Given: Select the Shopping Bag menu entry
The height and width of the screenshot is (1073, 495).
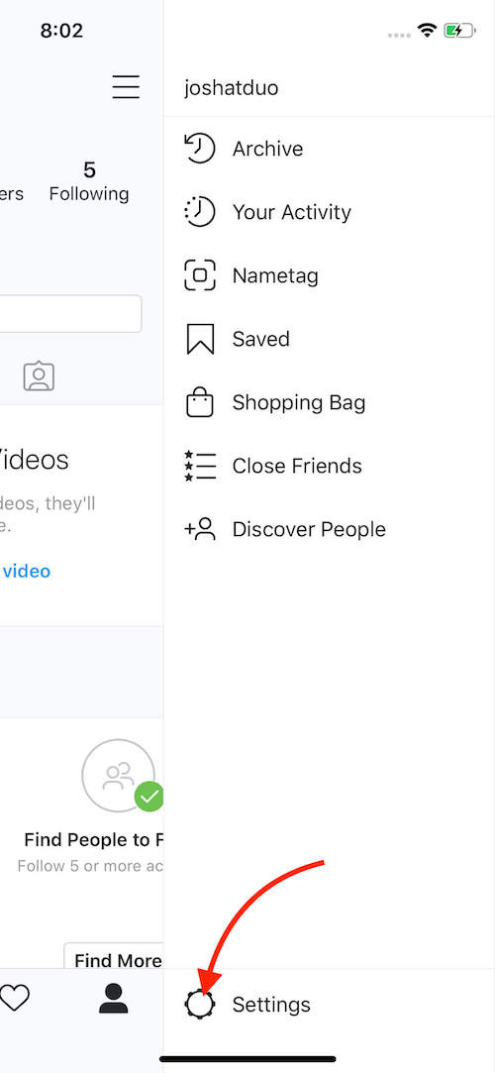Looking at the screenshot, I should 330,402.
